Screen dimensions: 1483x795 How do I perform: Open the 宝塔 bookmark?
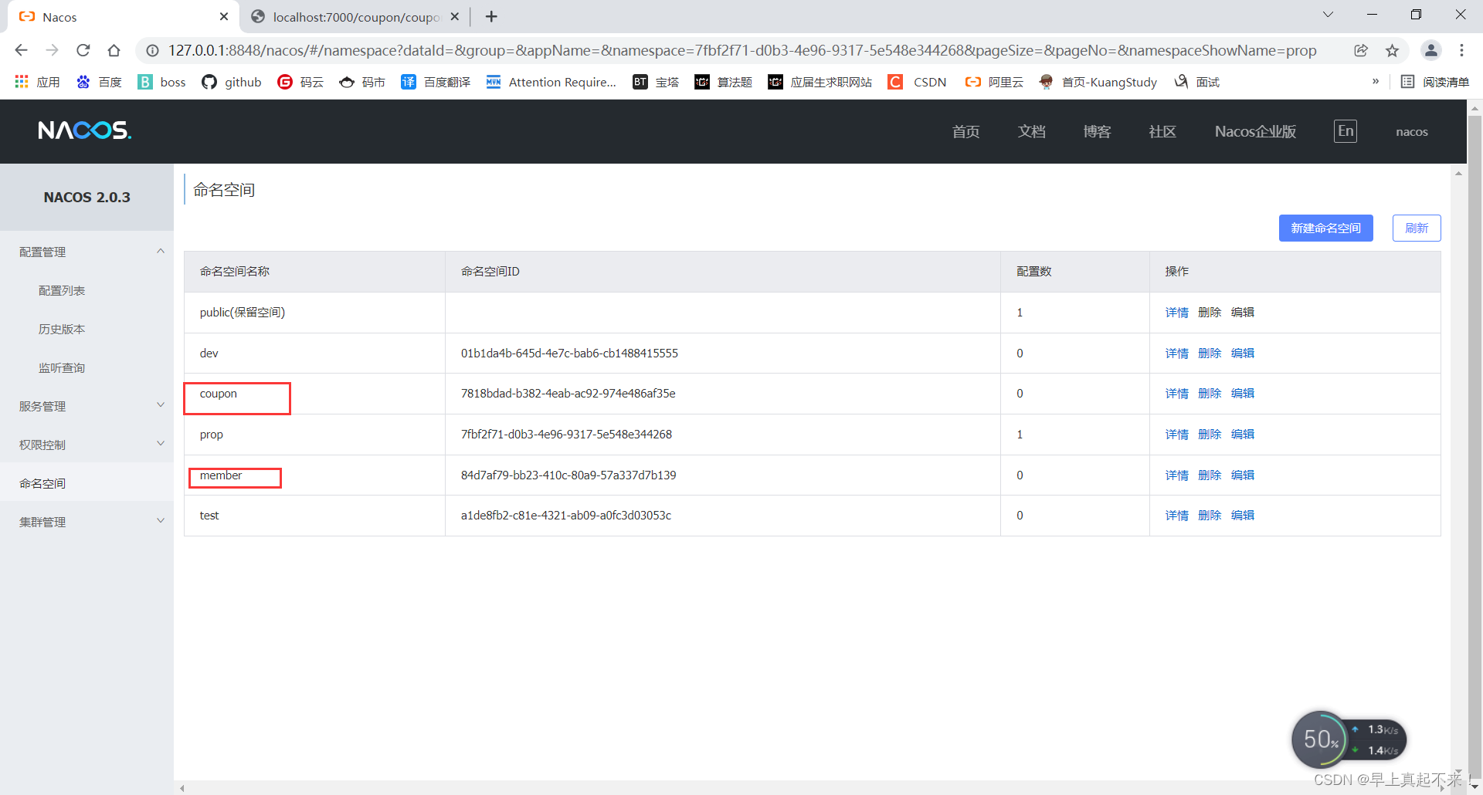pyautogui.click(x=656, y=82)
